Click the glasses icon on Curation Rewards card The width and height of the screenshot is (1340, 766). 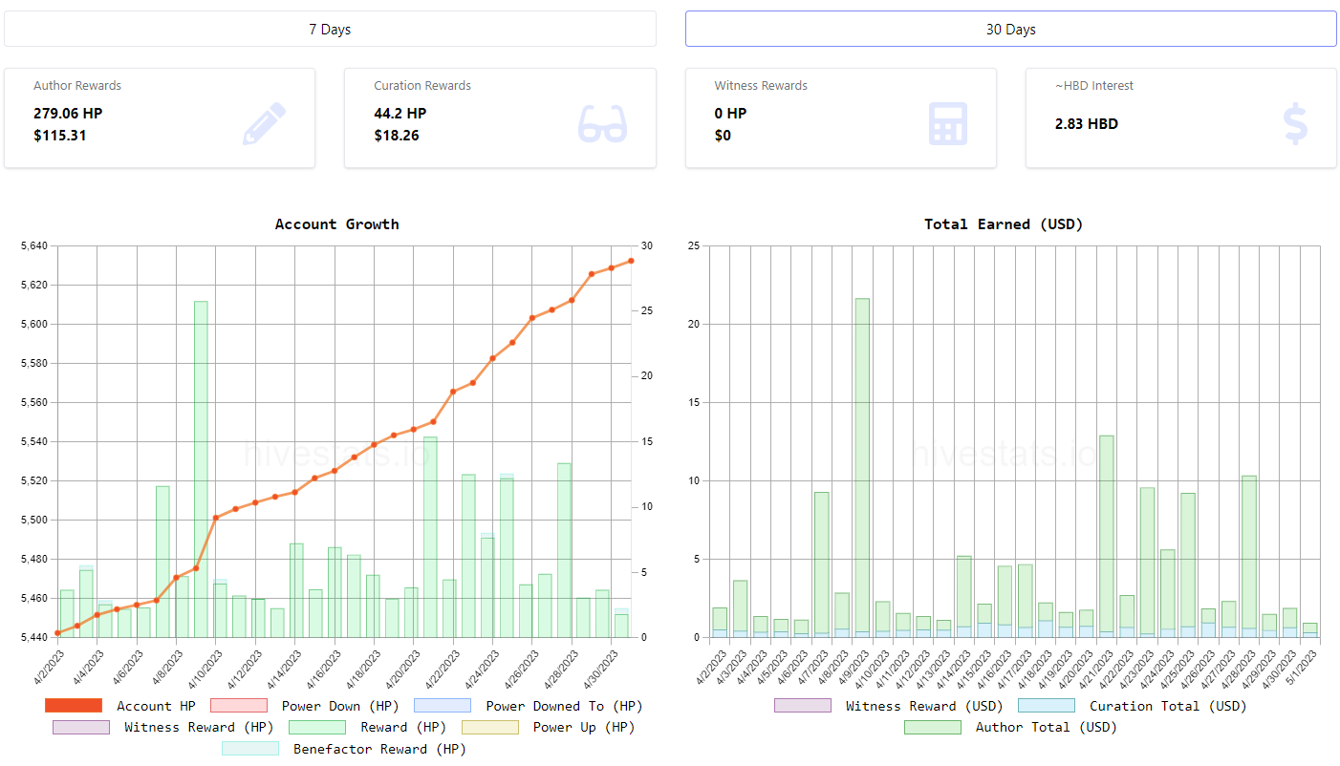pyautogui.click(x=603, y=124)
